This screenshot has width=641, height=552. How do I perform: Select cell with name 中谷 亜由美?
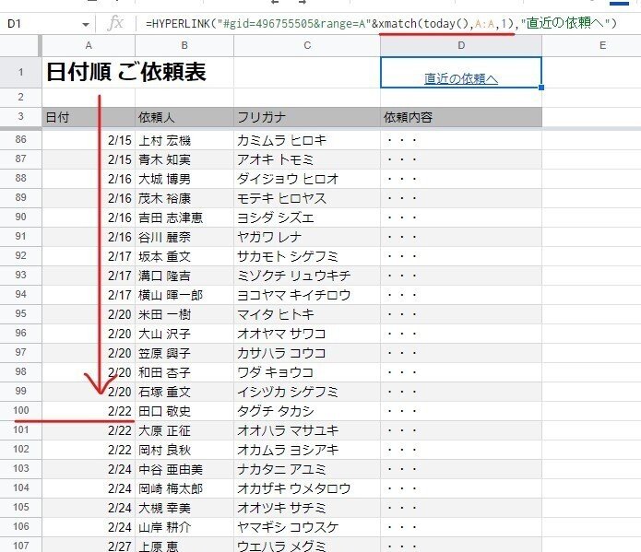click(184, 469)
